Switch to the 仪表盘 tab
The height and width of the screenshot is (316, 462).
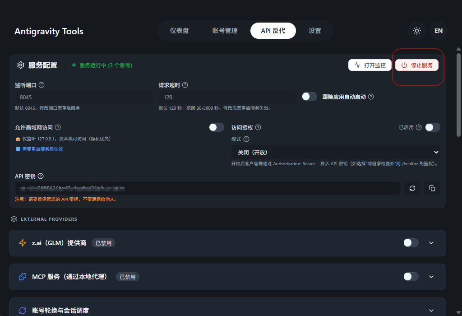click(x=179, y=31)
